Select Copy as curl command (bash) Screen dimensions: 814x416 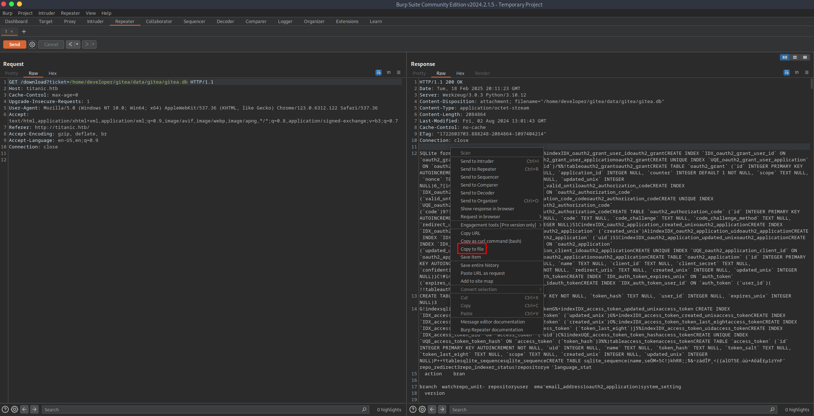[x=497, y=241]
